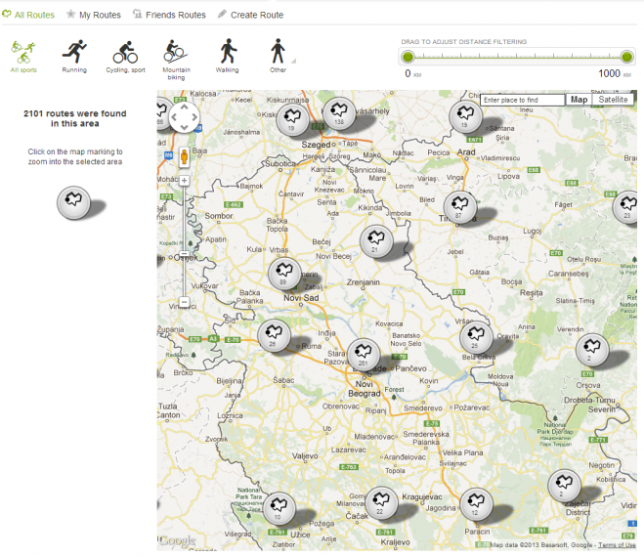This screenshot has width=644, height=557.
Task: Pan the map up
Action: pos(184,107)
